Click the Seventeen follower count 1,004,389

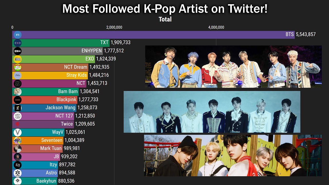[74, 140]
